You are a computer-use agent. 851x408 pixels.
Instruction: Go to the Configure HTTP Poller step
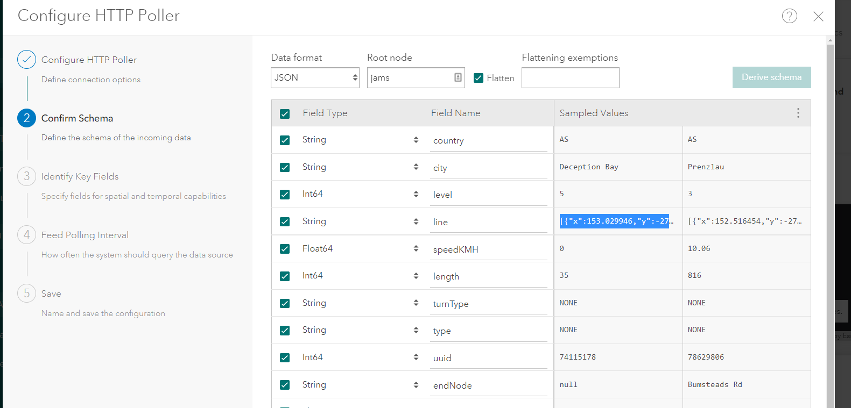tap(89, 60)
